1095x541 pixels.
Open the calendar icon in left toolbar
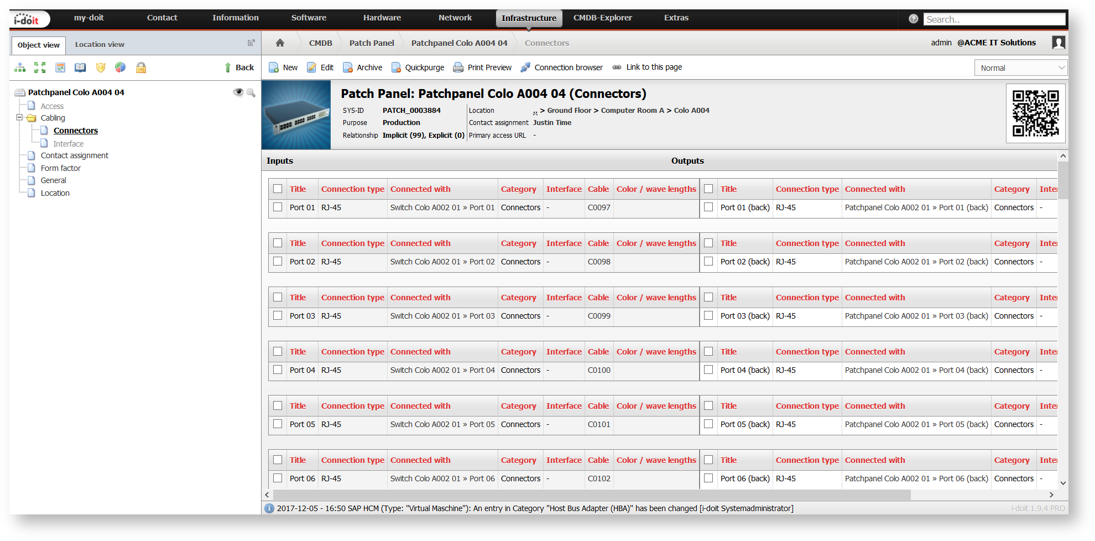[60, 67]
